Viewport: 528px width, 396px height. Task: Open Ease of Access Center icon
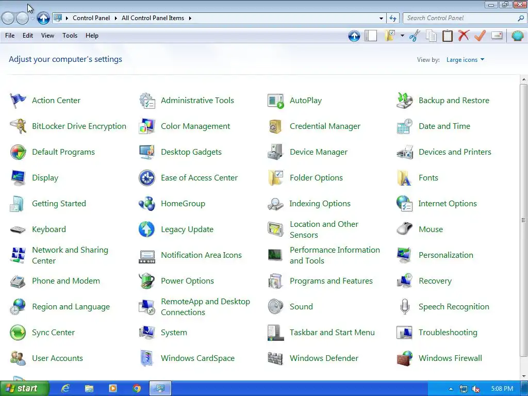coord(147,178)
